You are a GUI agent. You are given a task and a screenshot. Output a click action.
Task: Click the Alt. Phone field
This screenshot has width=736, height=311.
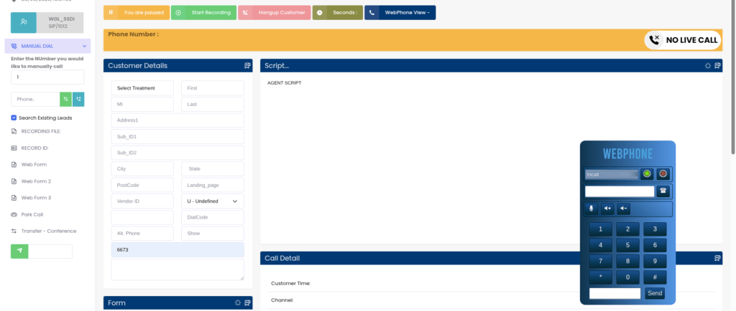click(142, 234)
